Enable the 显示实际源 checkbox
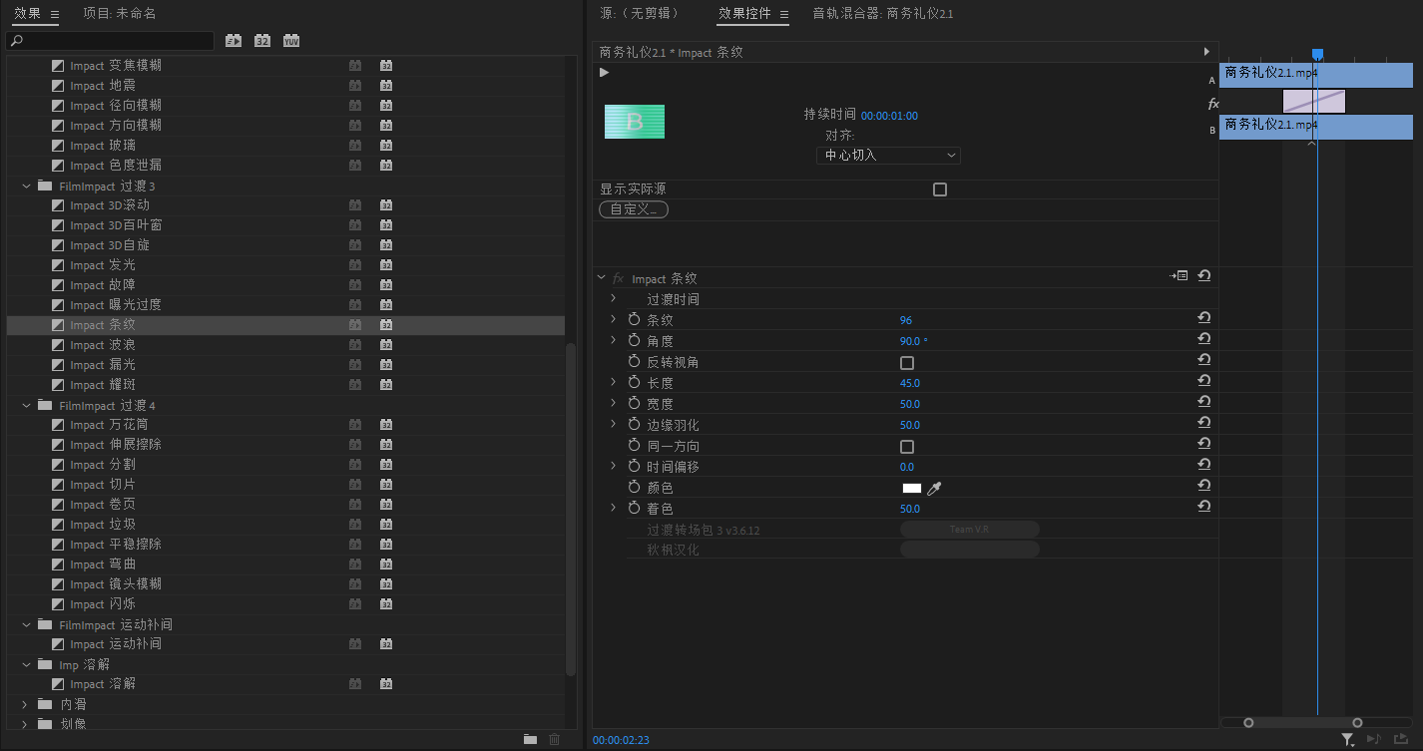Viewport: 1423px width, 751px height. tap(939, 188)
